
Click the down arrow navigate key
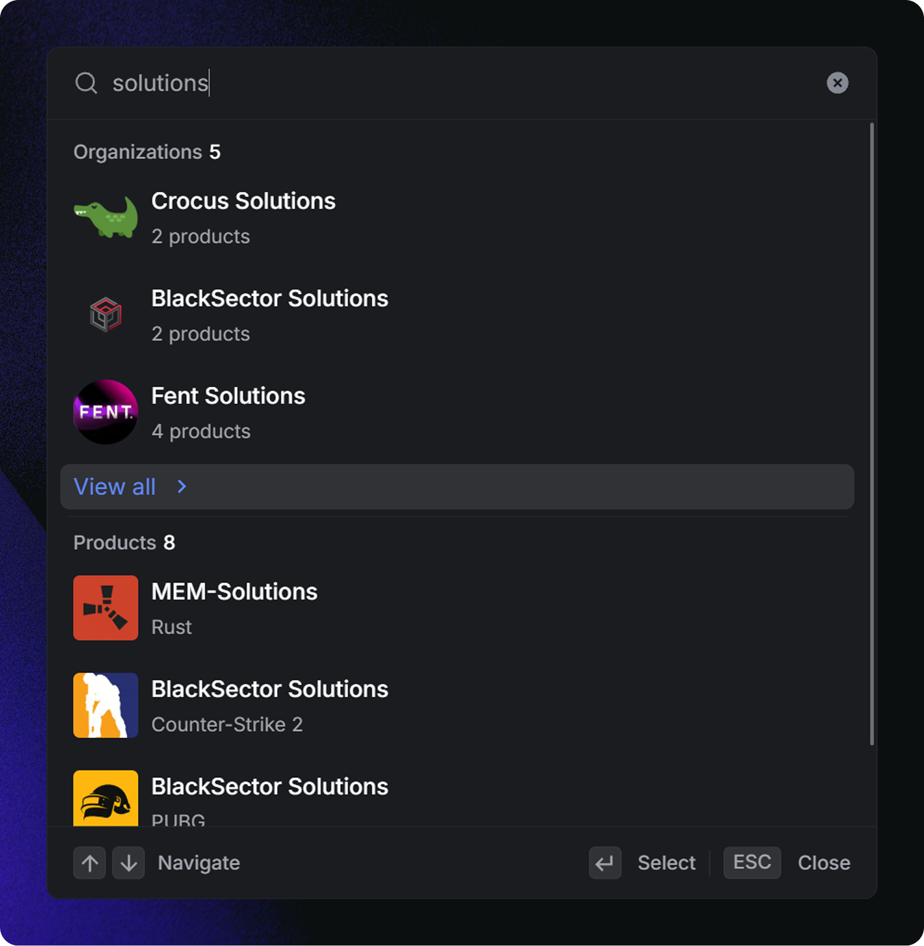[x=129, y=862]
